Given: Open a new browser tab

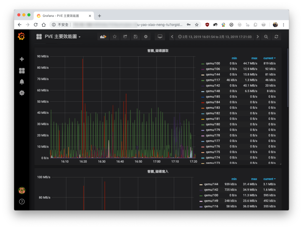Looking at the screenshot, I should pyautogui.click(x=99, y=16).
